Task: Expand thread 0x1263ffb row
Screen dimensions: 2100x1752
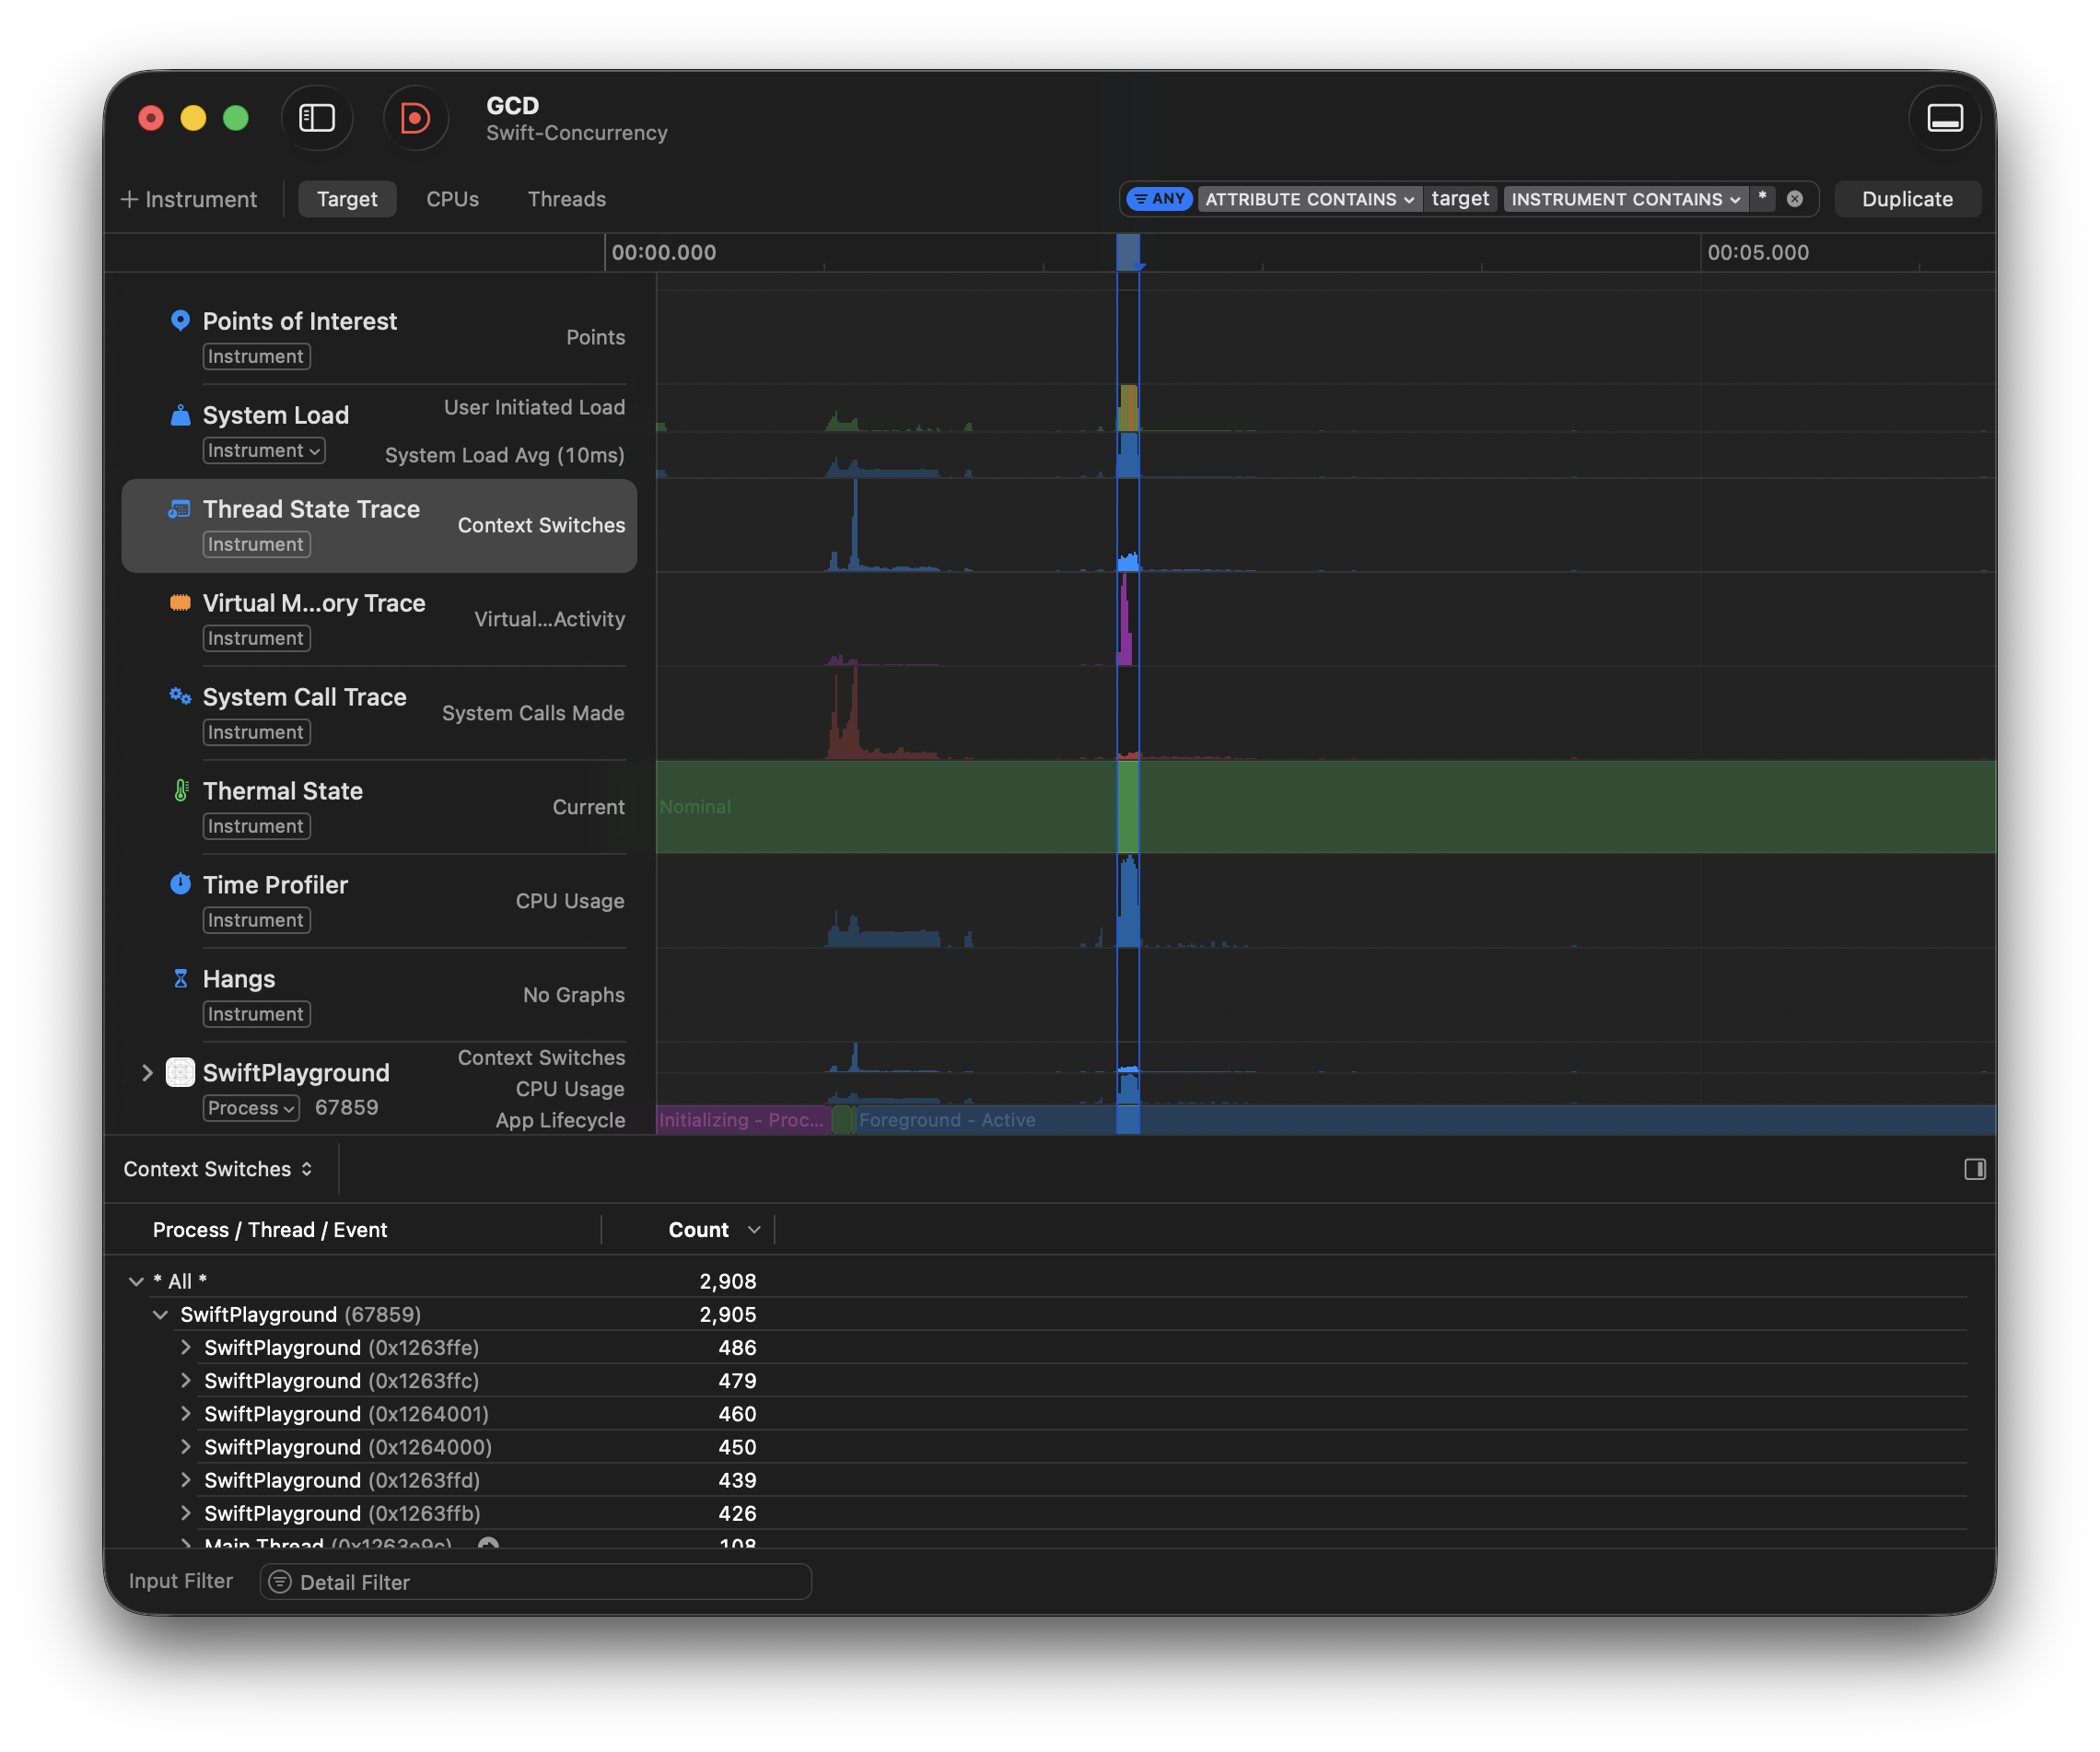Action: tap(185, 1512)
